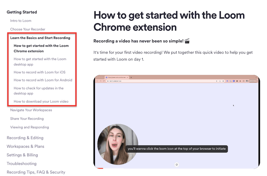The width and height of the screenshot is (267, 176).
Task: Open the Intro to Loom article
Action: pos(21,21)
